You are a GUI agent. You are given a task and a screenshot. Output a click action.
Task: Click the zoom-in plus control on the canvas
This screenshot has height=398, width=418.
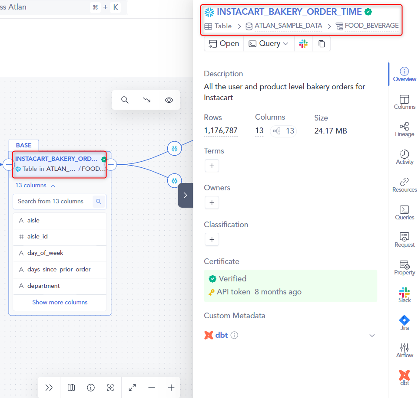click(171, 387)
